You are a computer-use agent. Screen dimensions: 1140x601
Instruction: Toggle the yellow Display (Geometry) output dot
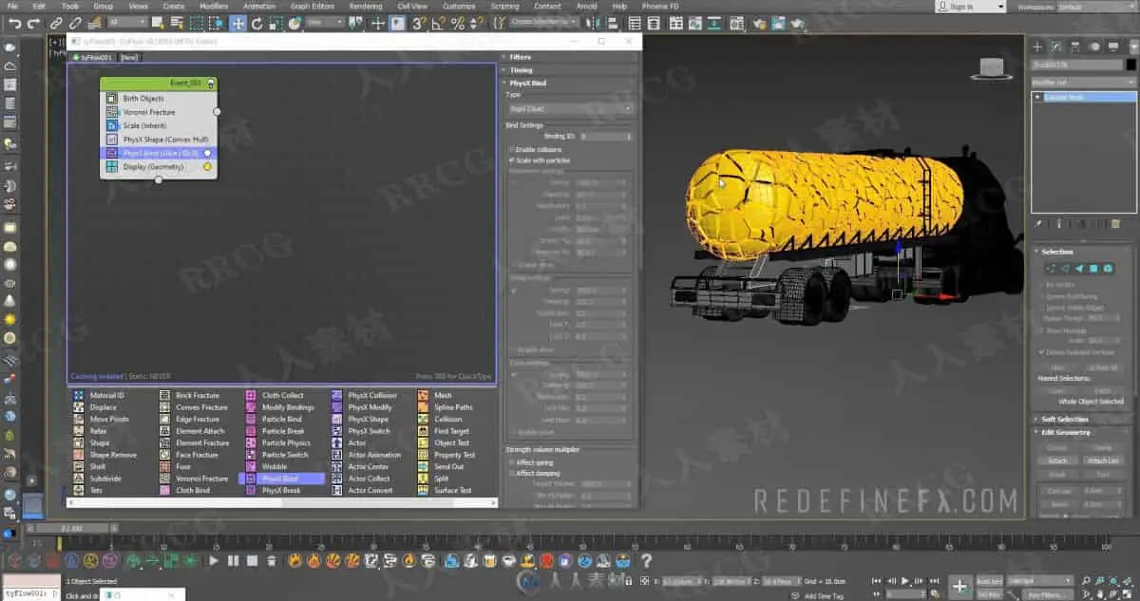(207, 167)
